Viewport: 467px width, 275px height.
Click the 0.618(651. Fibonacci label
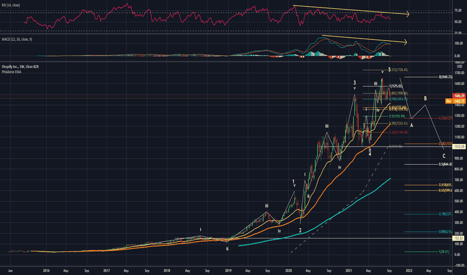pyautogui.click(x=445, y=184)
